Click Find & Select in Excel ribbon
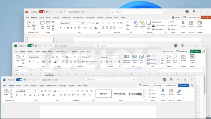The image size is (211, 119). click(175, 59)
